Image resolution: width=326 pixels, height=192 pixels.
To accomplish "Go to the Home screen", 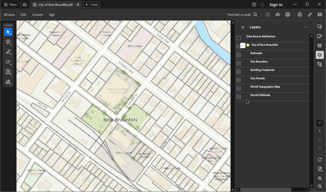I will [25, 4].
